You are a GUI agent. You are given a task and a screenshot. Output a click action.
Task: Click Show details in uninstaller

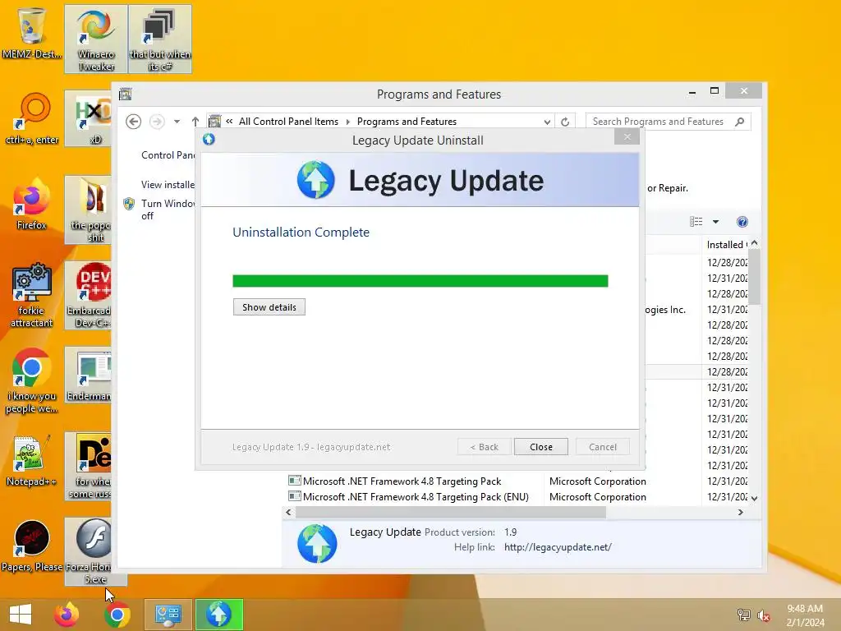(269, 307)
